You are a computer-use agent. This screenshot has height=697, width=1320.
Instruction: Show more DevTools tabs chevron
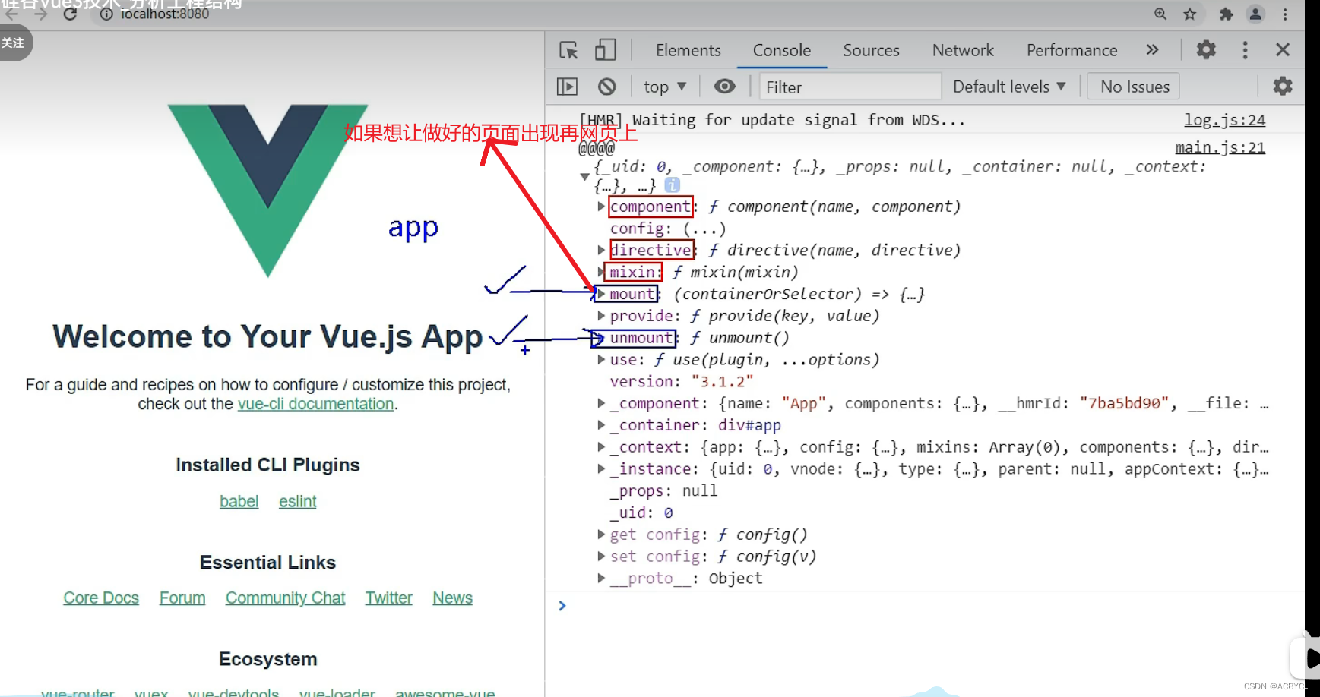1152,50
